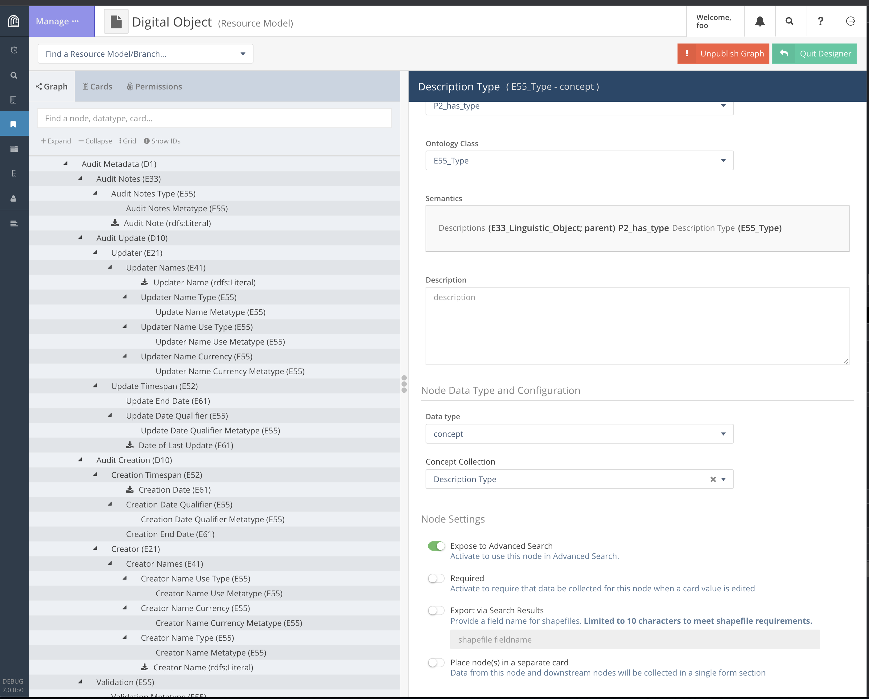Open the help question mark icon
The image size is (869, 699).
[x=820, y=21]
